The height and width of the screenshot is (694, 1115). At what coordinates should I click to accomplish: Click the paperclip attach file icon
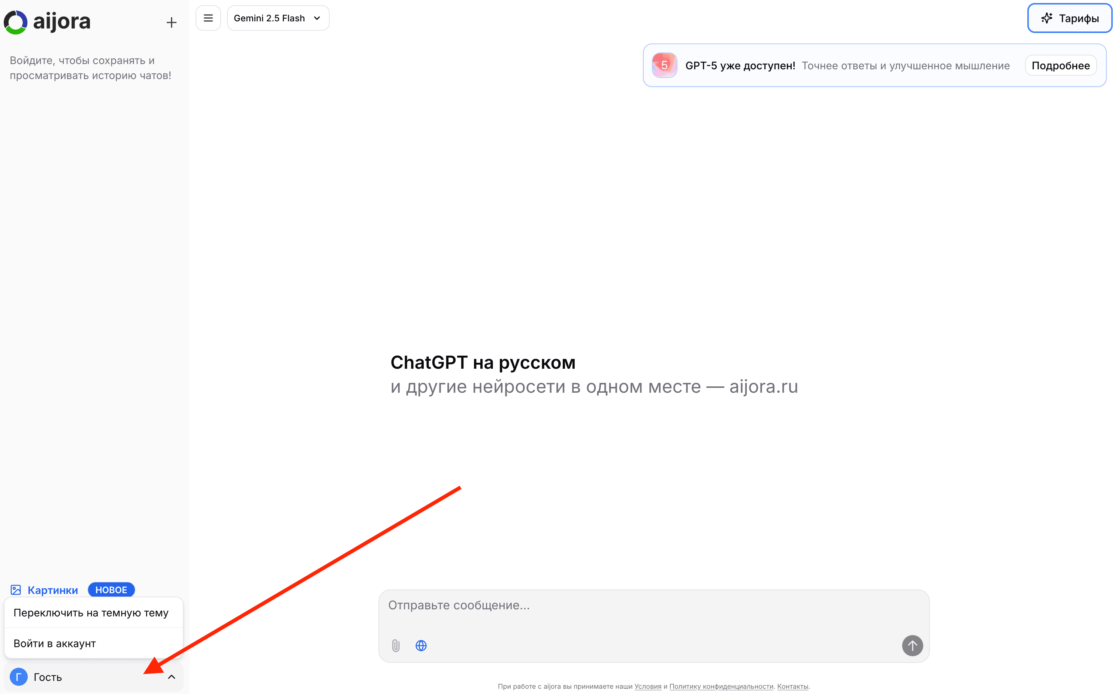click(396, 645)
